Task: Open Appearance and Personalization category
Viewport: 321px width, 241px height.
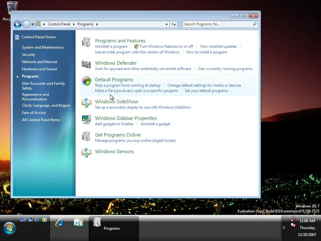Action: [35, 97]
